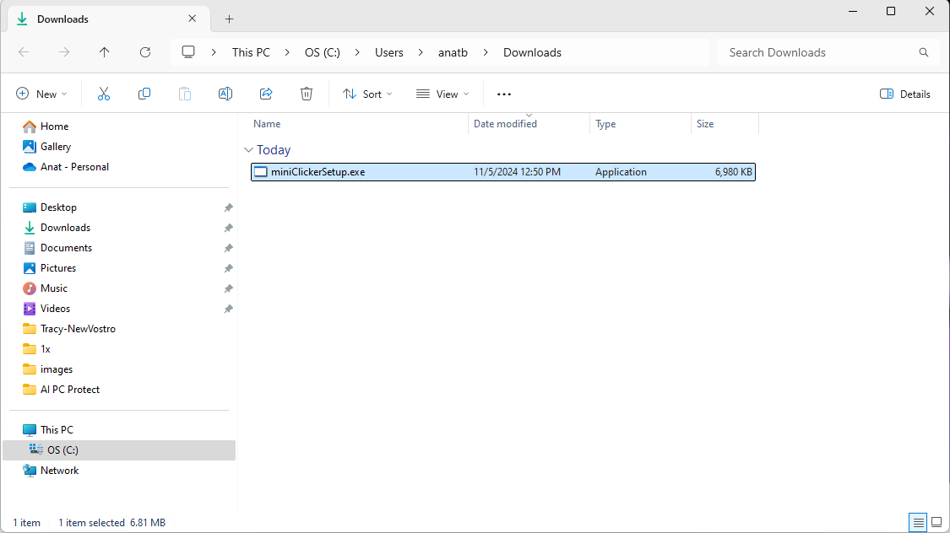Select the Downloads tab

pos(109,19)
